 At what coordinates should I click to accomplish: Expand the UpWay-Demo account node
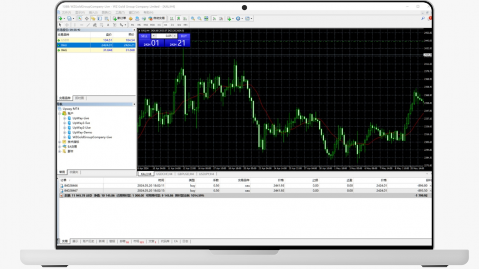[64, 132]
